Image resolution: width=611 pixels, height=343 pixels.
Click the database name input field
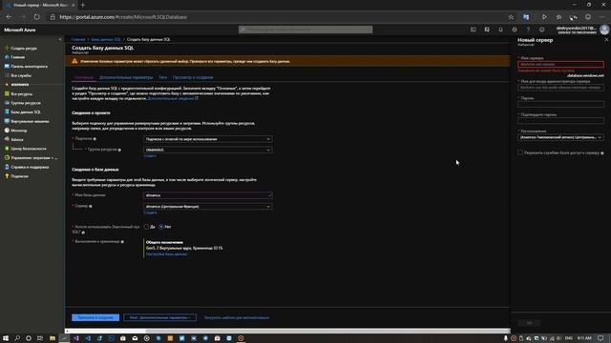(x=208, y=195)
